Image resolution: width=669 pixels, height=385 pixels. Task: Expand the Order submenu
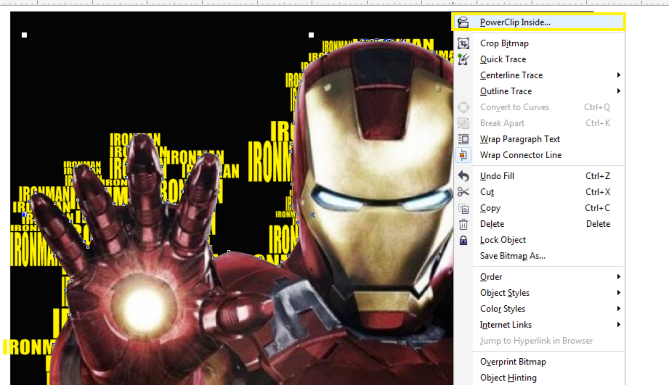[x=491, y=276]
